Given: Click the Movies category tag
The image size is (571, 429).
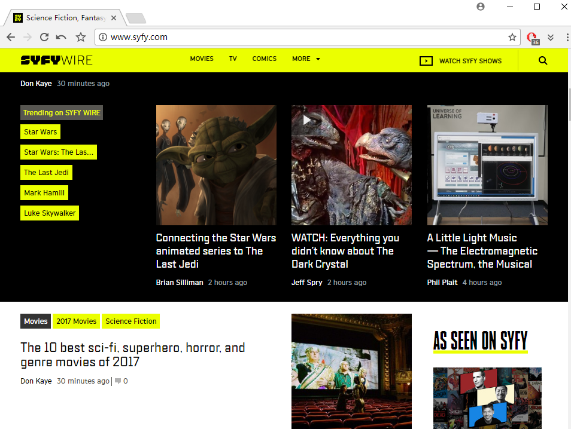Looking at the screenshot, I should (x=36, y=321).
